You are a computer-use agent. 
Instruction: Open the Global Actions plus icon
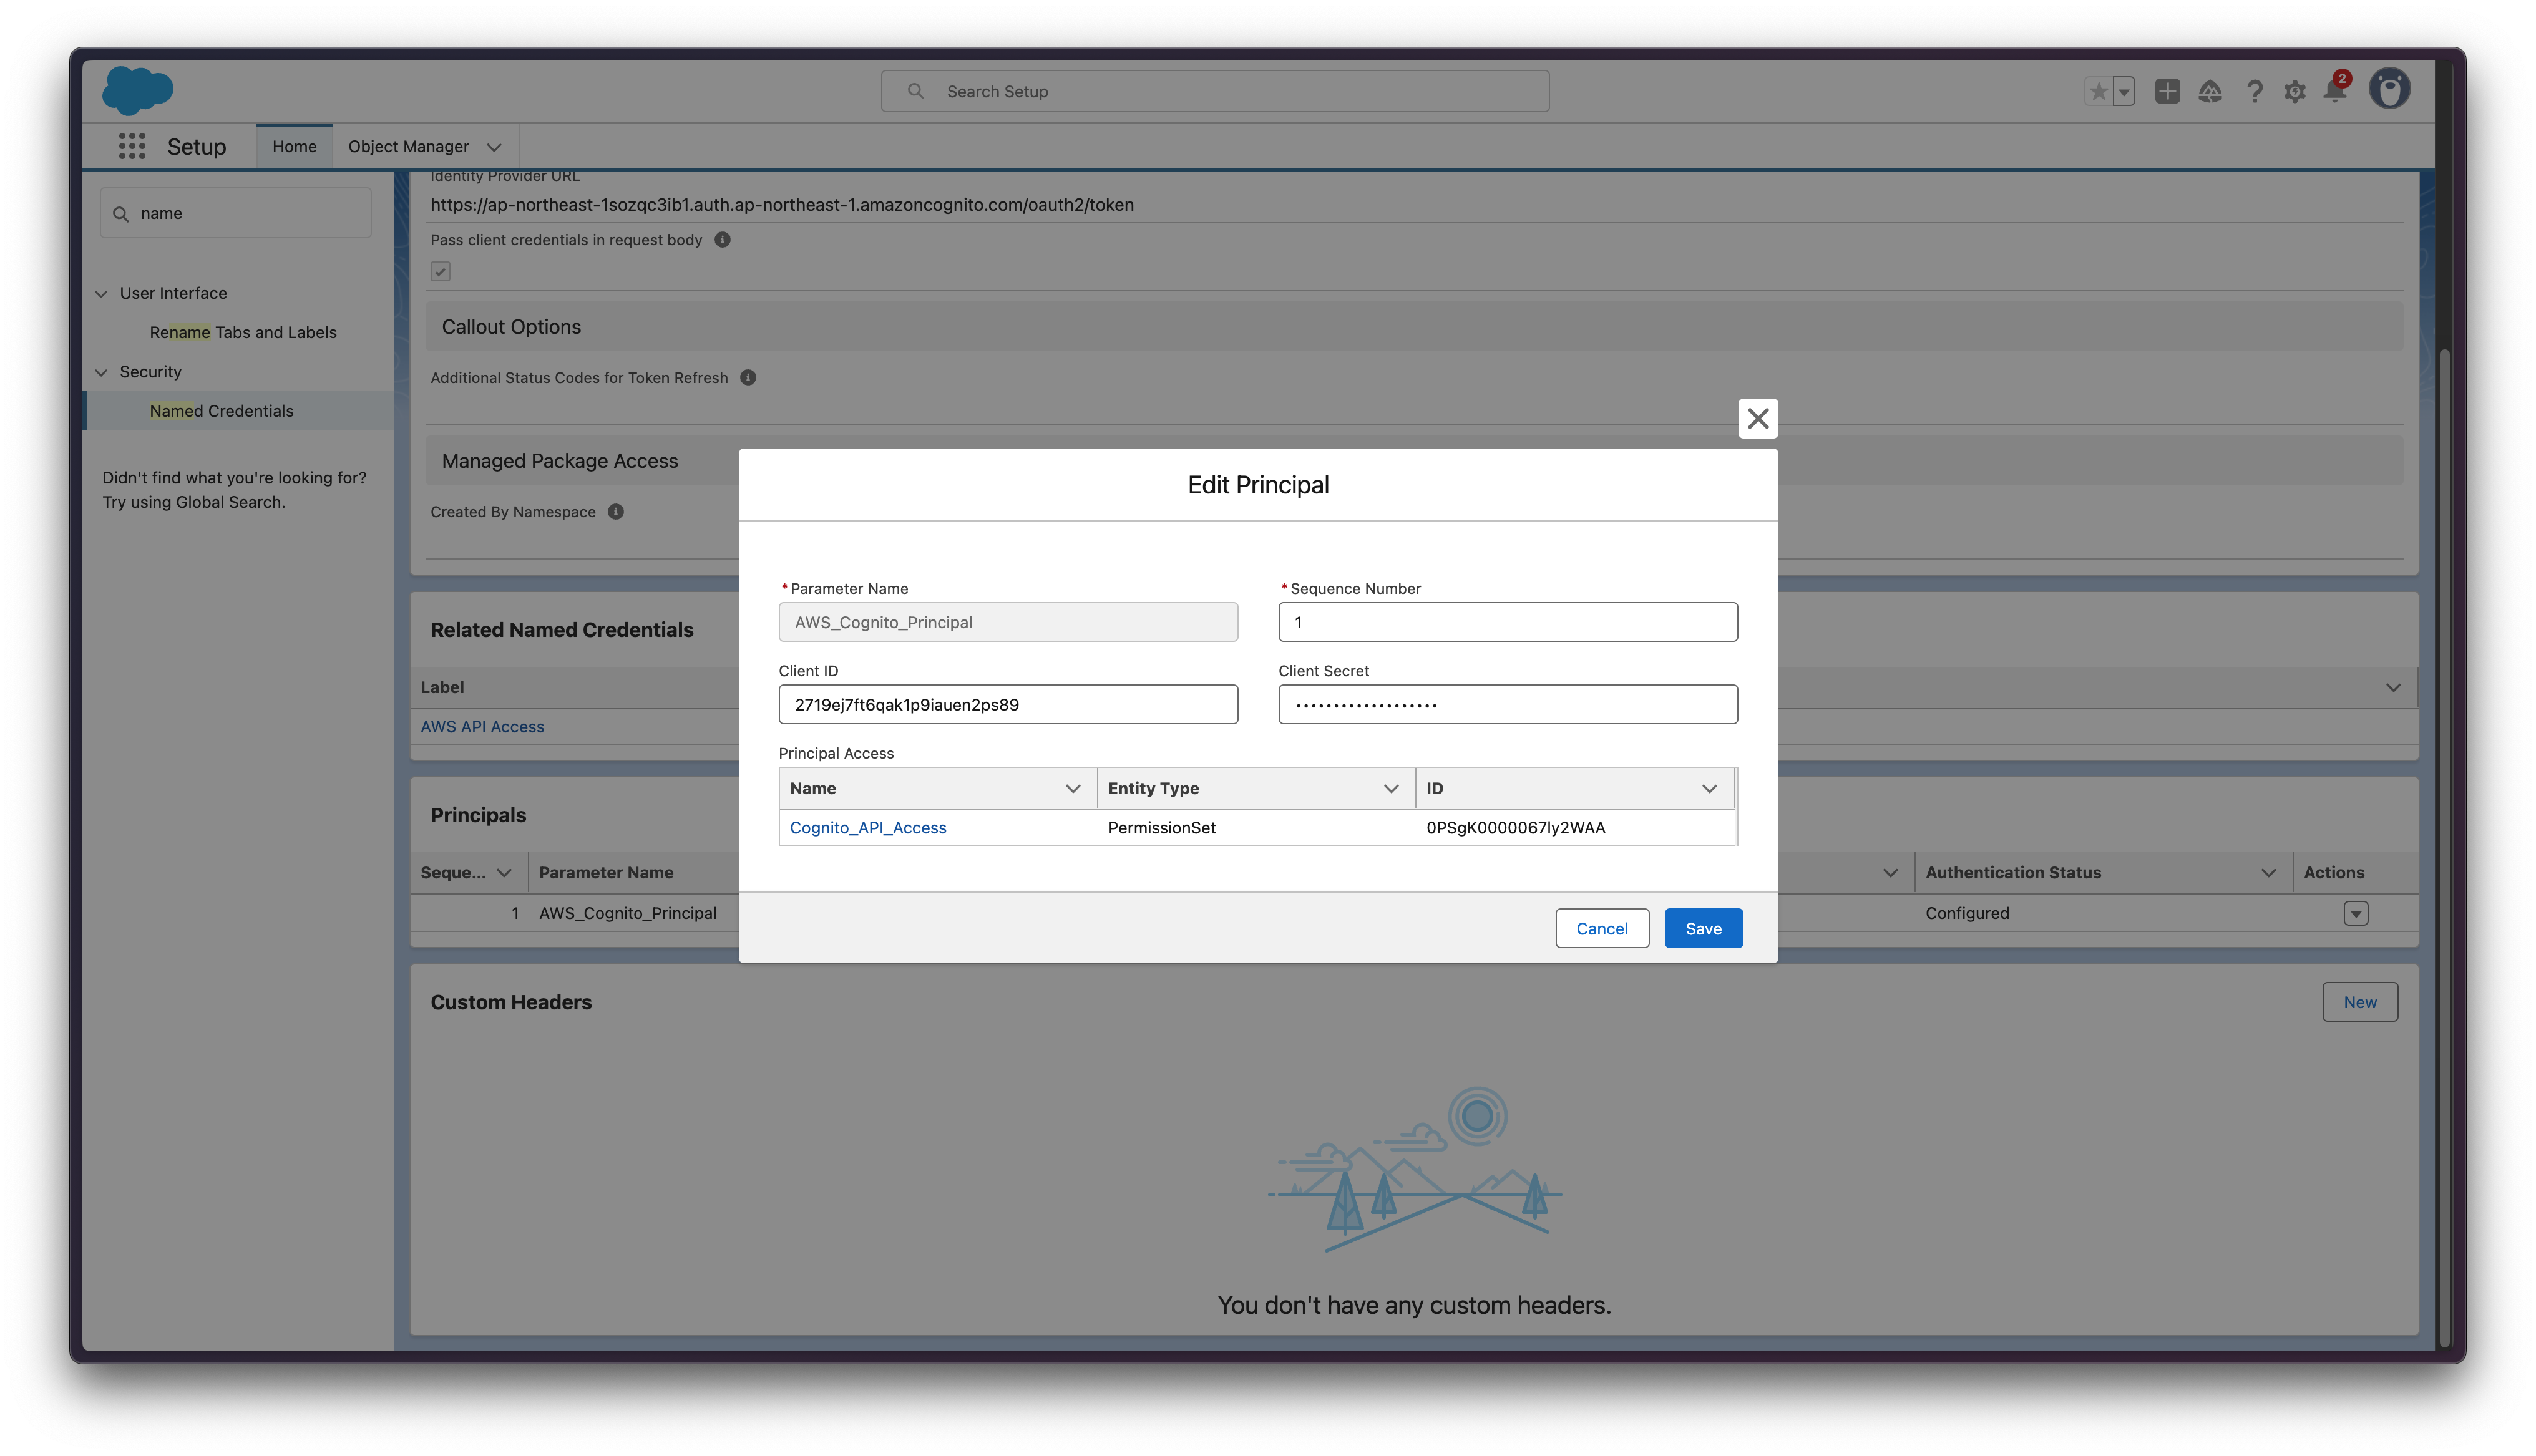coord(2167,91)
